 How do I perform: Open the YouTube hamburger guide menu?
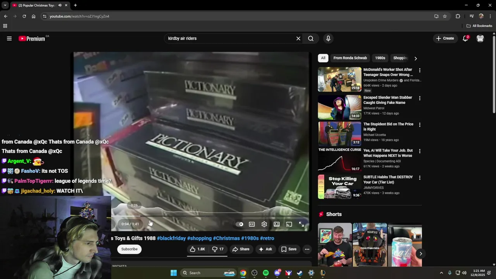pyautogui.click(x=9, y=38)
